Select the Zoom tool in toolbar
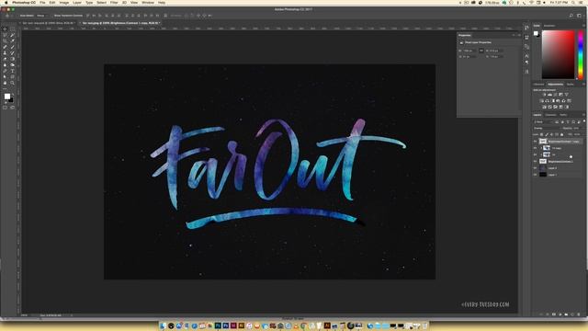The width and height of the screenshot is (588, 331). [x=12, y=83]
